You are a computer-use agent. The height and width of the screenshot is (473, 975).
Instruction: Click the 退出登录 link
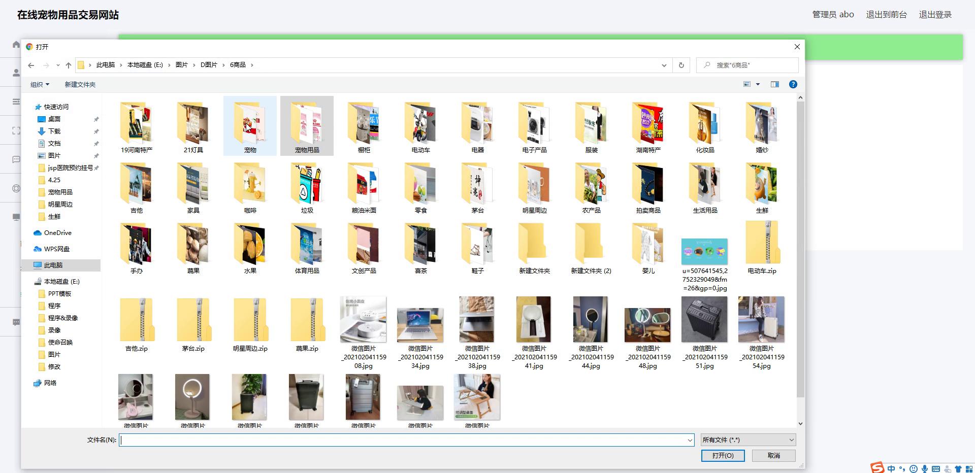click(935, 14)
